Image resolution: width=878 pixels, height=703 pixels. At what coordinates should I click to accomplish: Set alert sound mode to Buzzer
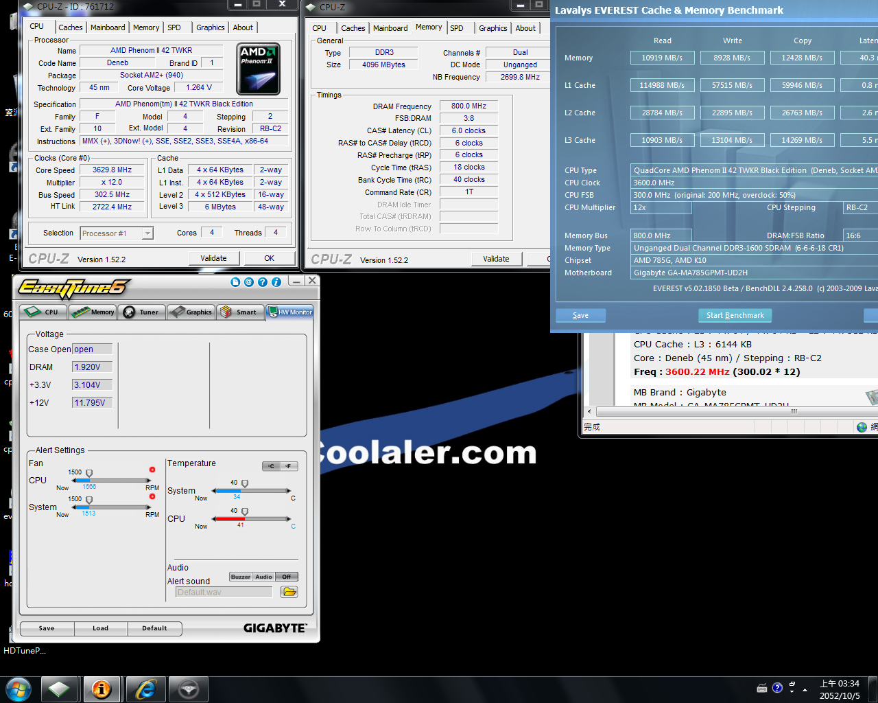pyautogui.click(x=240, y=577)
